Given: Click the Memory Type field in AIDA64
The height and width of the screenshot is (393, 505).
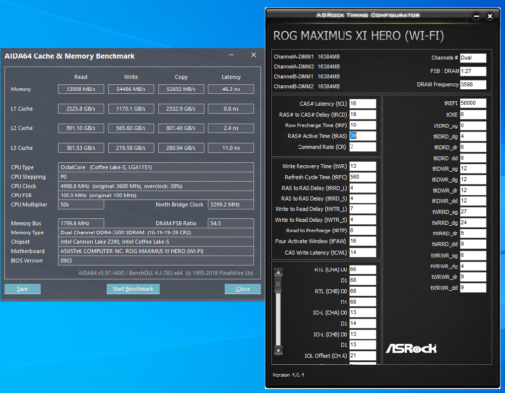Looking at the screenshot, I should coord(156,233).
